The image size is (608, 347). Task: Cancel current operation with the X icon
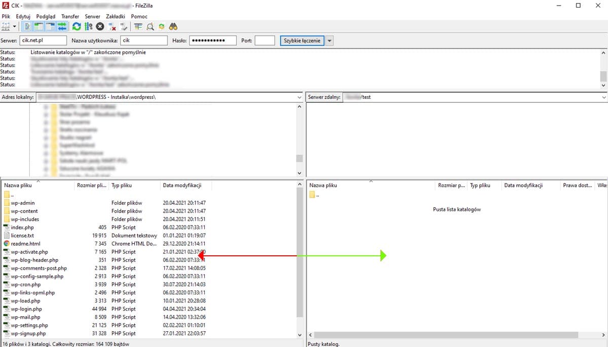coord(100,26)
